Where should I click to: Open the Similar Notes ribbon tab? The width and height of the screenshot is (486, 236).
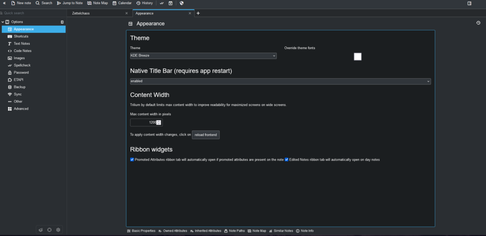pyautogui.click(x=281, y=231)
